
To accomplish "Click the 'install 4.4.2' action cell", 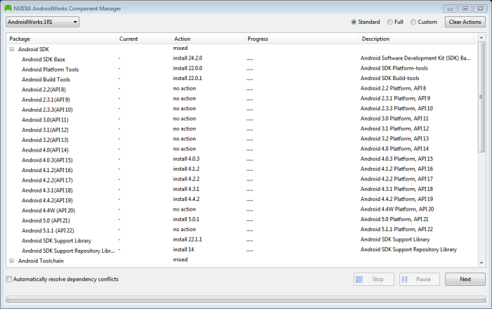I will 186,199.
